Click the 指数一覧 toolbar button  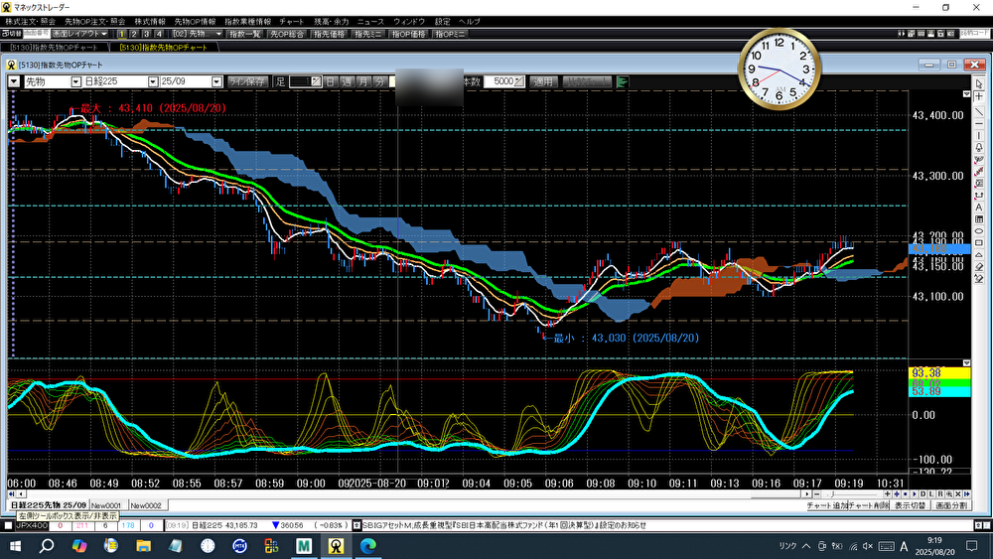pos(245,34)
